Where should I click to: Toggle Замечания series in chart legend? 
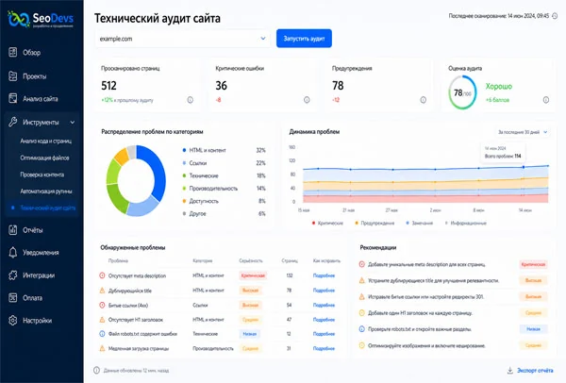[419, 223]
